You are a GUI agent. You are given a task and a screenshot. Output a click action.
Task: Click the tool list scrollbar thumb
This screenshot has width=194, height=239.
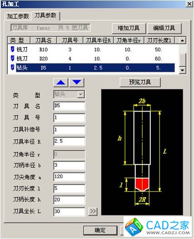click(x=182, y=59)
